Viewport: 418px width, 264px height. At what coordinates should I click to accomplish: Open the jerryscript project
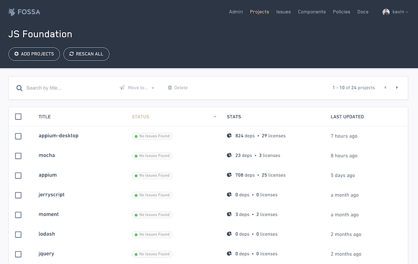click(51, 195)
